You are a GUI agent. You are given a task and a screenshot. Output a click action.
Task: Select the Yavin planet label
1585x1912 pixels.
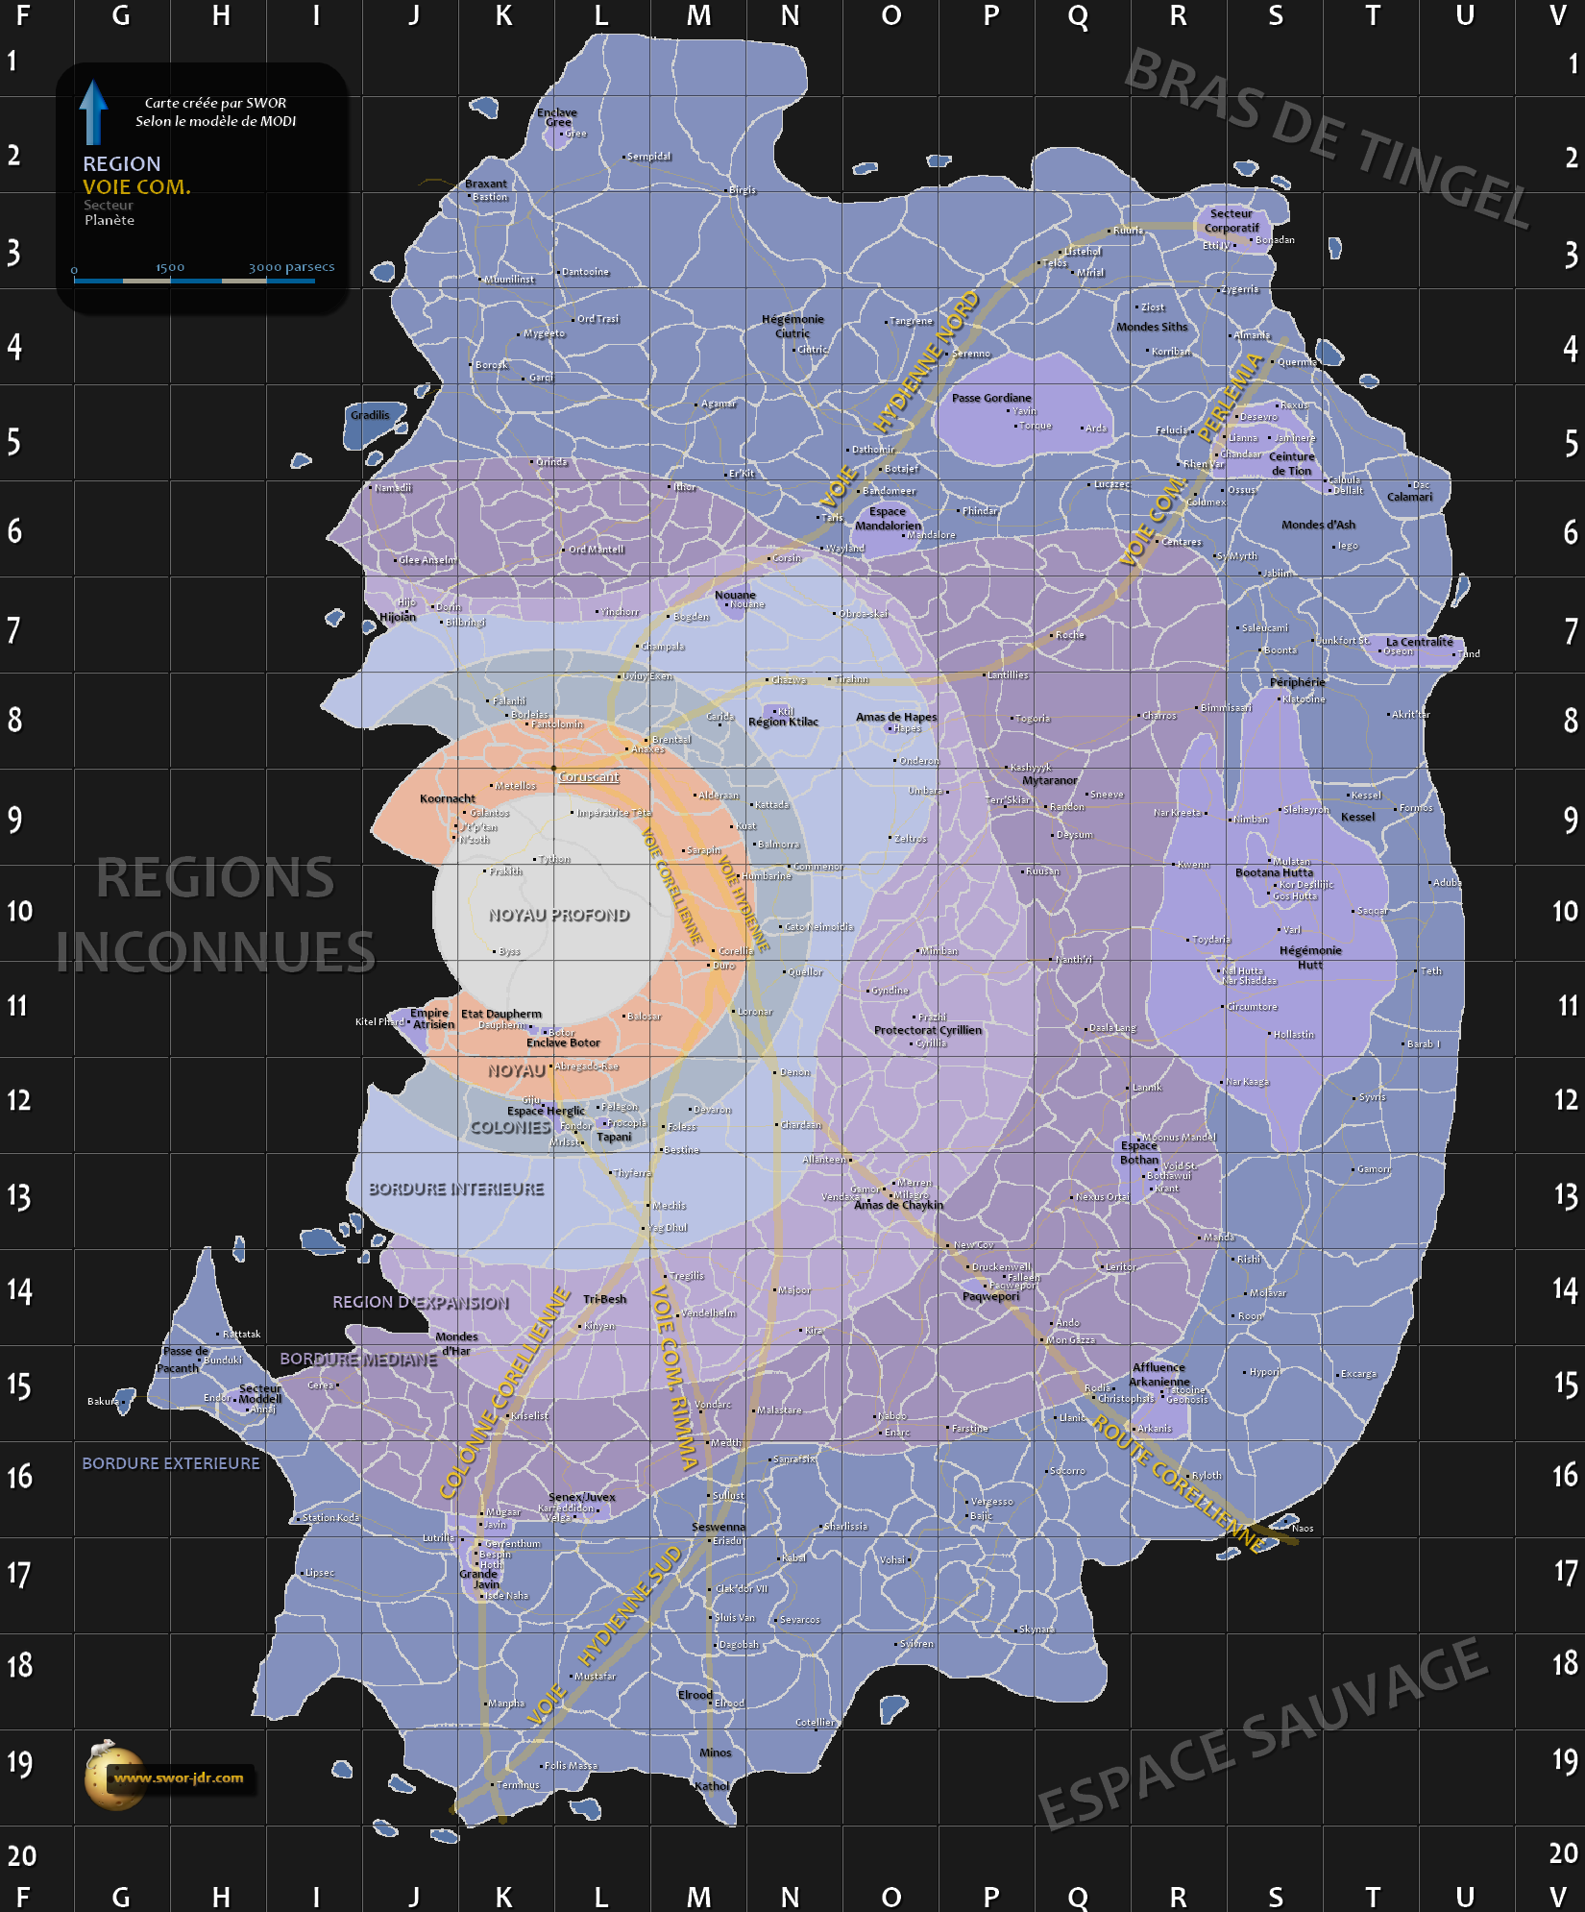pyautogui.click(x=1024, y=411)
